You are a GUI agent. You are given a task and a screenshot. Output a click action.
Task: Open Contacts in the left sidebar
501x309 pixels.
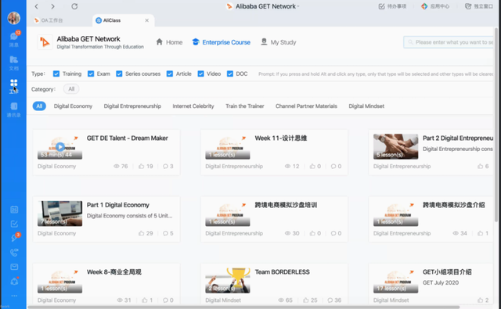tap(14, 110)
